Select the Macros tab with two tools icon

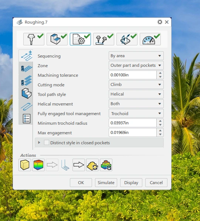click(x=104, y=39)
